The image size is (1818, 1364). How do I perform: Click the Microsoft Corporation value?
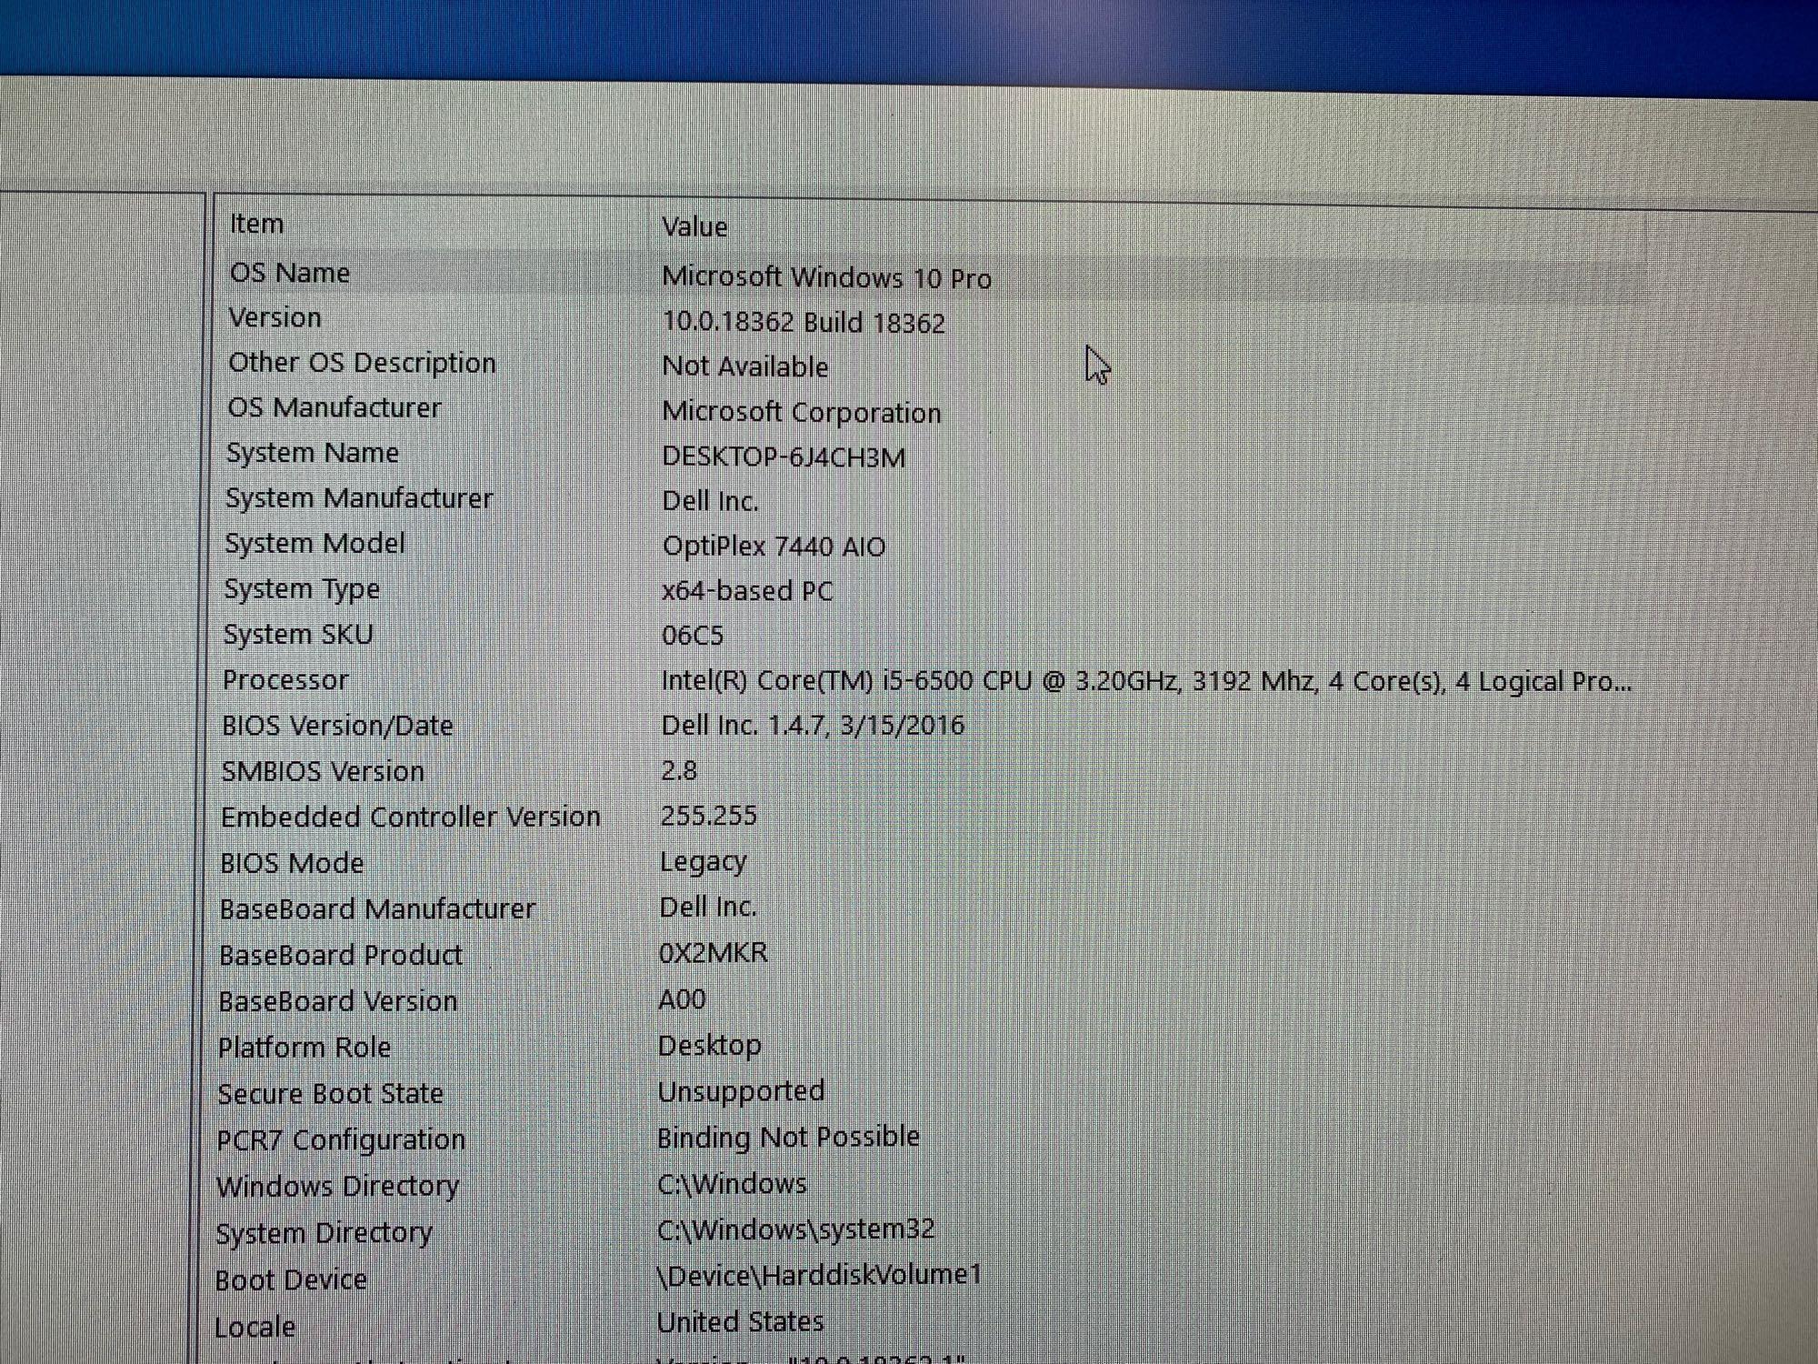tap(802, 412)
